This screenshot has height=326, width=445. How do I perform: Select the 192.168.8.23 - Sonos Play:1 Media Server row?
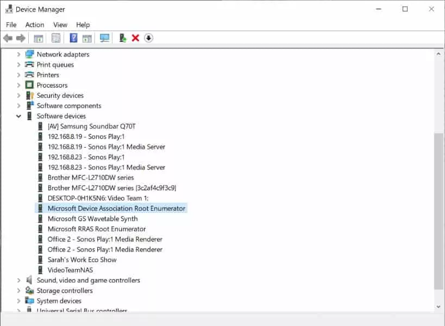tap(106, 167)
